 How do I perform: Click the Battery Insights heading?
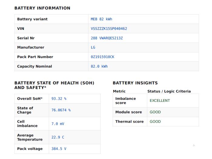pos(135,83)
